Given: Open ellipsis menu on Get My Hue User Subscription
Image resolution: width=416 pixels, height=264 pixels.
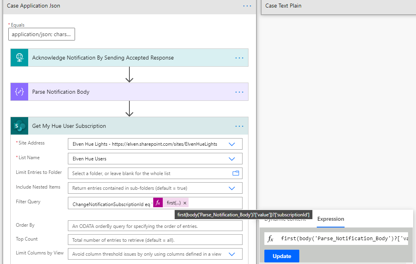Looking at the screenshot, I should tap(239, 126).
